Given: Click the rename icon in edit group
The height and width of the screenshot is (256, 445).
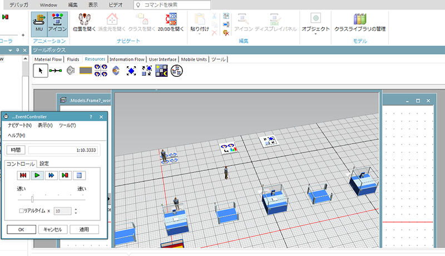Looking at the screenshot, I should [x=226, y=16].
